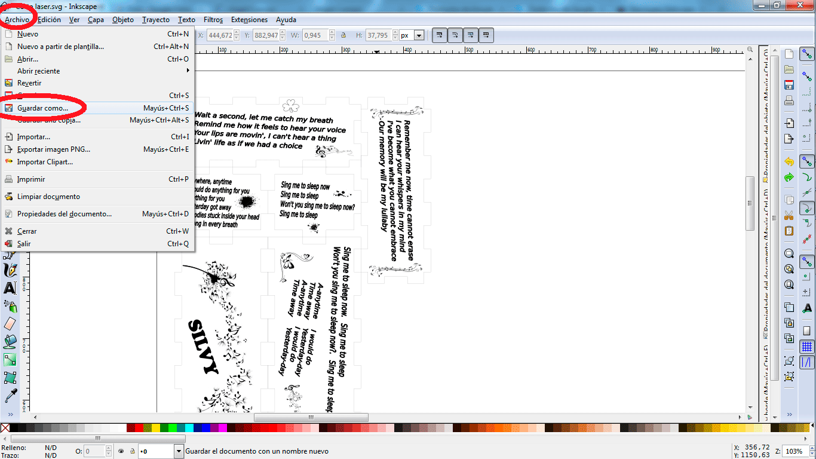Toggle the width/height lock icon

pyautogui.click(x=345, y=35)
